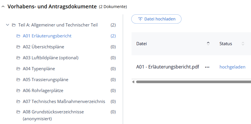
Task: Click the hochgeladen status link
Action: (x=232, y=67)
